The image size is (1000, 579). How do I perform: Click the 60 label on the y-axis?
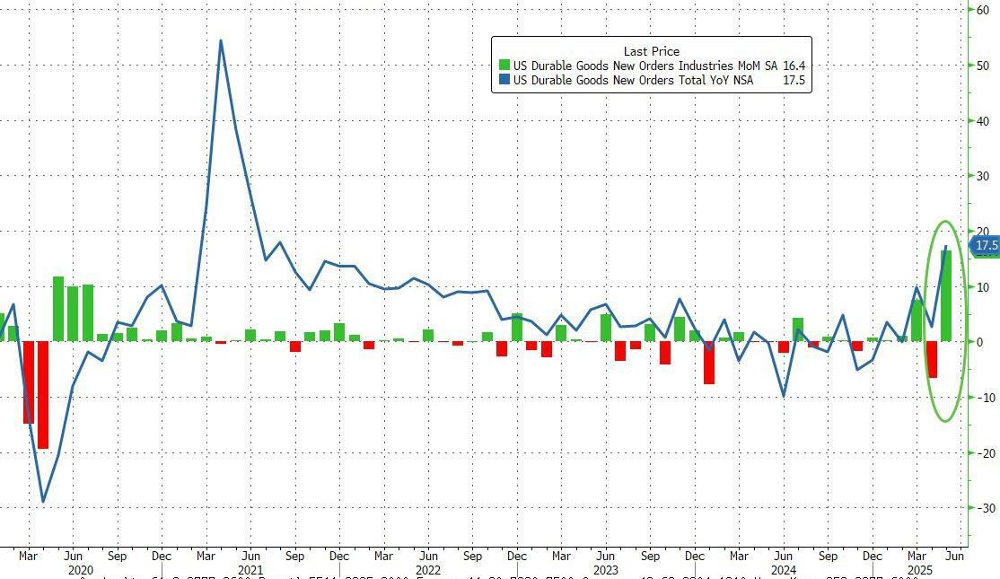[983, 10]
